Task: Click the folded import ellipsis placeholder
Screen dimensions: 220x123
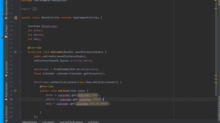Action: (x=34, y=9)
